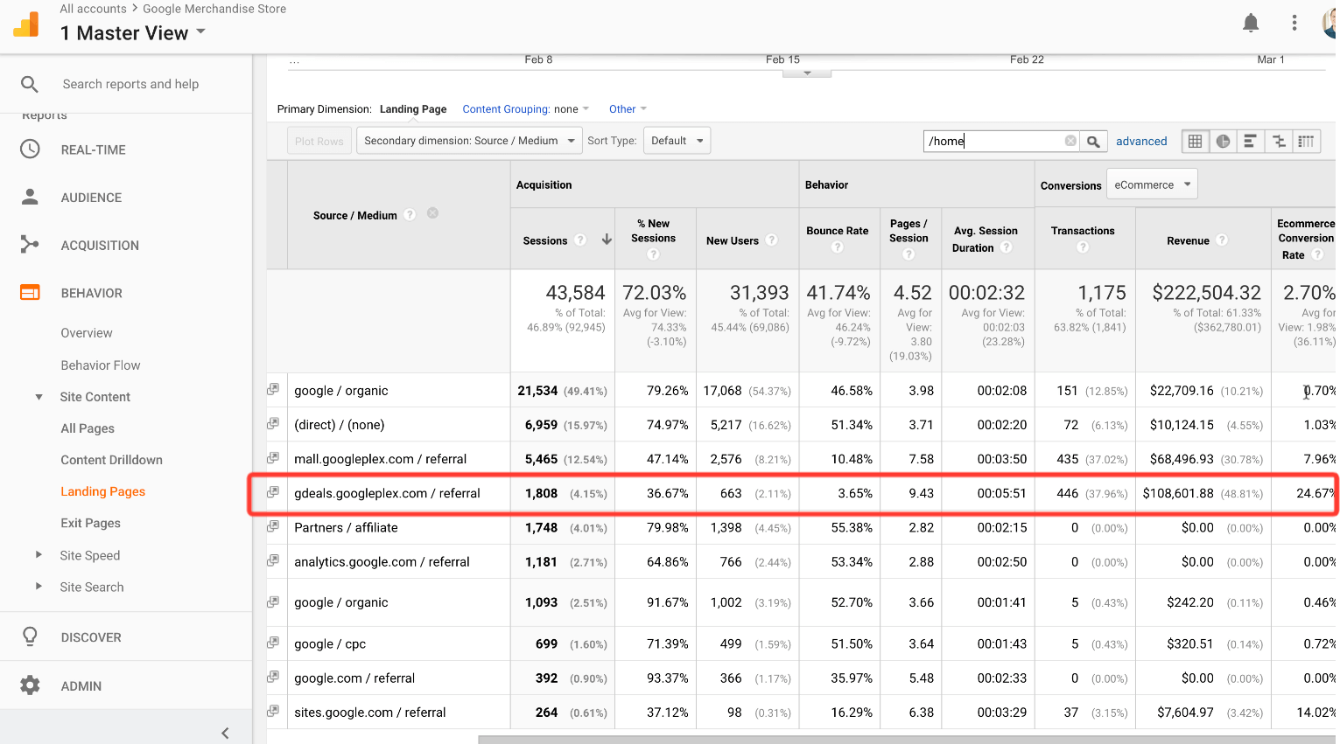Click the Acquisition arrows icon
1340x744 pixels.
click(30, 245)
